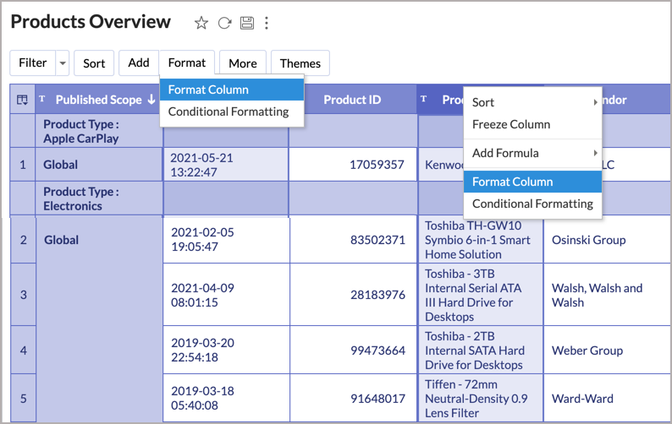Click the save disk icon
This screenshot has height=424, width=672.
pyautogui.click(x=246, y=23)
